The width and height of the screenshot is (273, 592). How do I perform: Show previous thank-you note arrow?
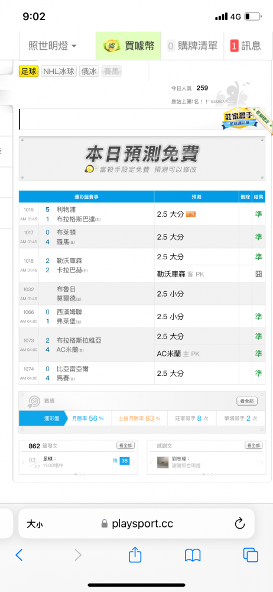151,462
